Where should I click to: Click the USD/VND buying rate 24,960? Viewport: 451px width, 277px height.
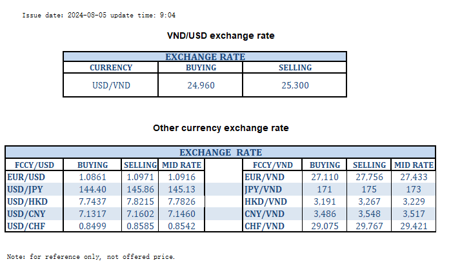(201, 85)
